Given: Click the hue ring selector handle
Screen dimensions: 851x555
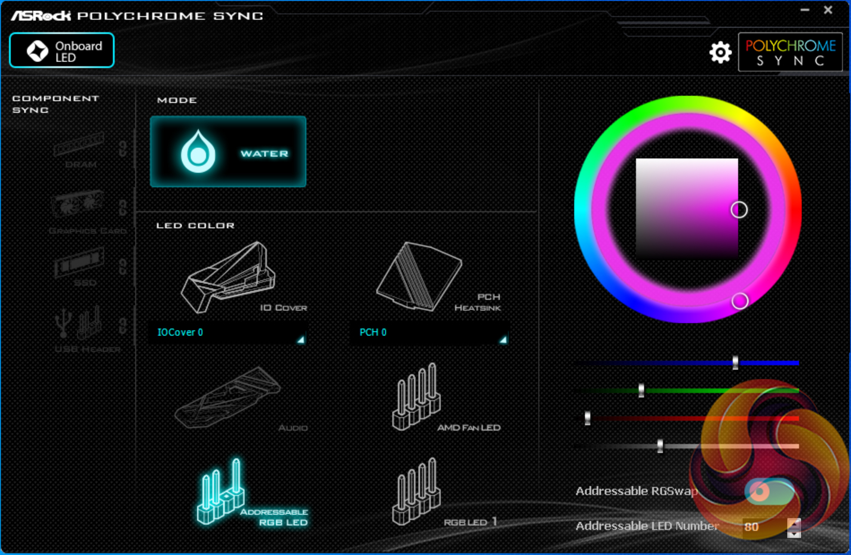Looking at the screenshot, I should 740,301.
